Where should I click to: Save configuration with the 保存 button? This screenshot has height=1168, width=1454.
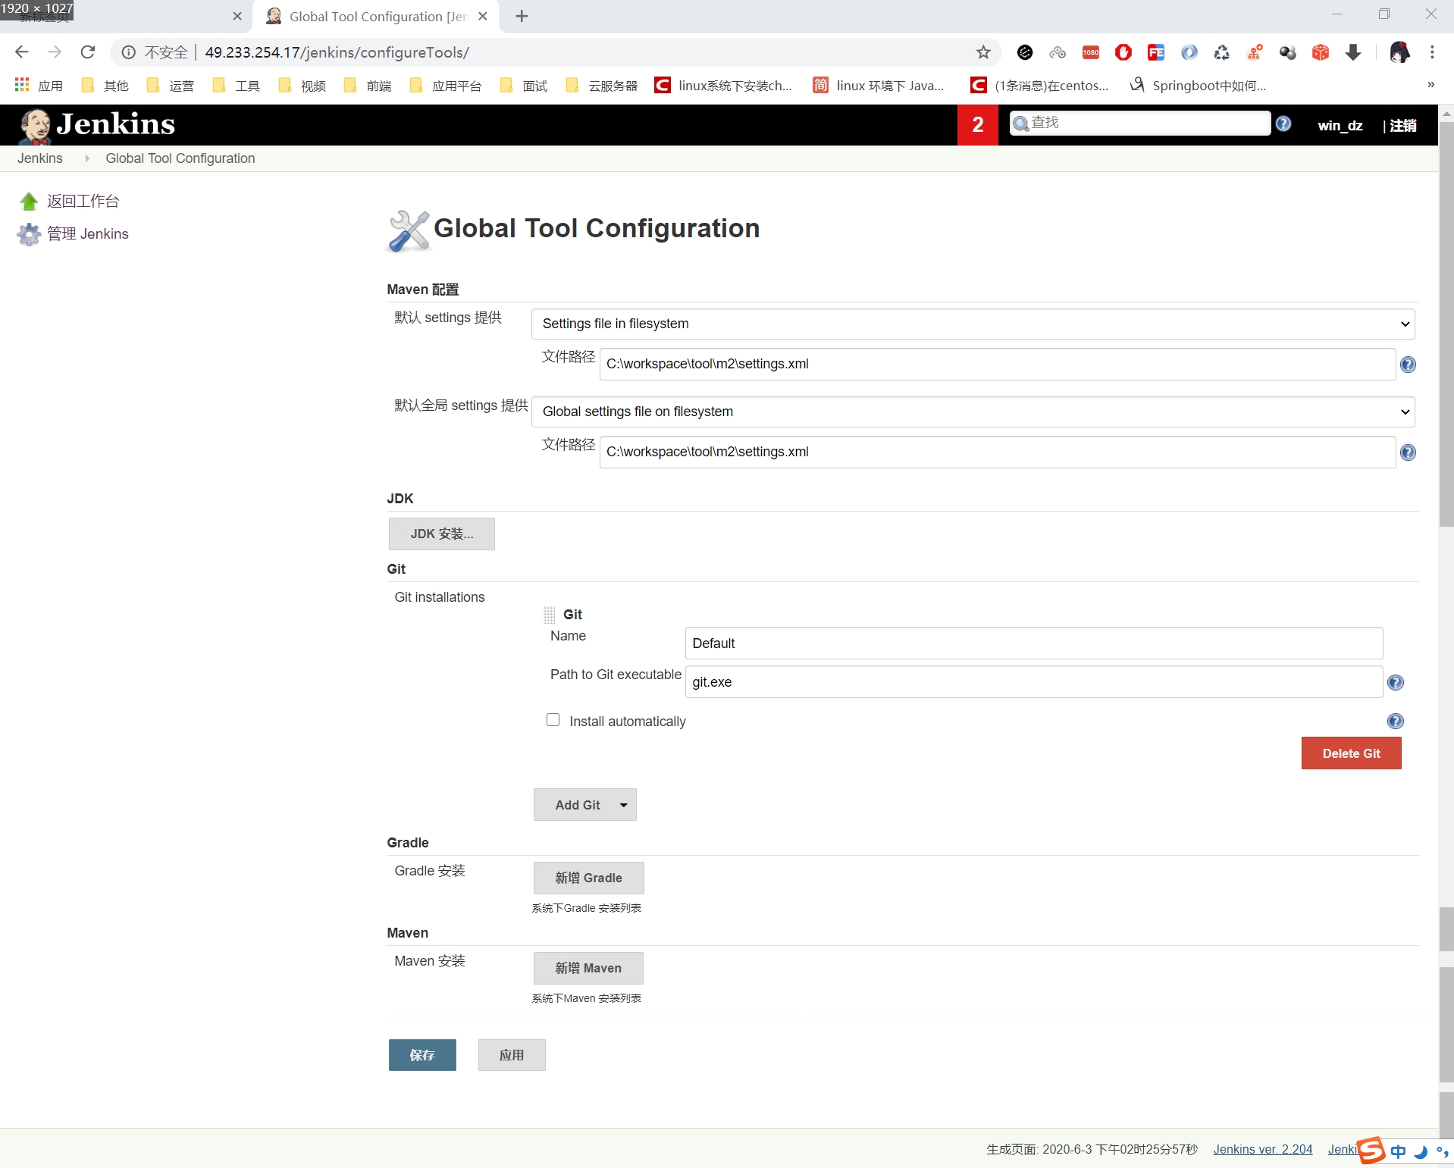pyautogui.click(x=422, y=1055)
